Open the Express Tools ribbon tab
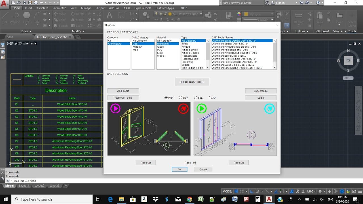This screenshot has width=363, height=204. pos(143,8)
